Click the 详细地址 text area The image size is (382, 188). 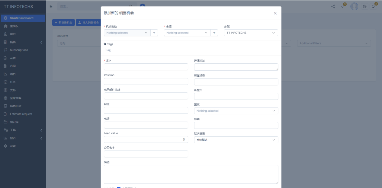tap(236, 67)
